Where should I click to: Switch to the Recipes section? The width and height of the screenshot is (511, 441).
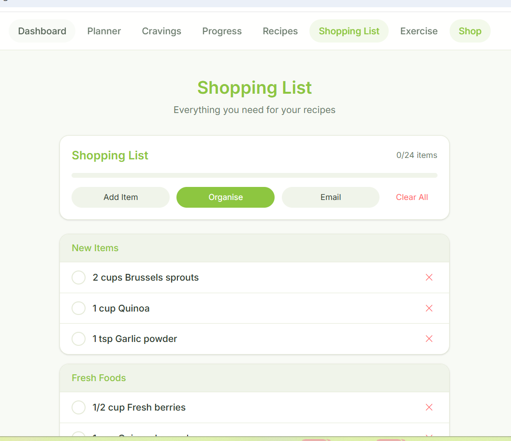click(x=280, y=31)
